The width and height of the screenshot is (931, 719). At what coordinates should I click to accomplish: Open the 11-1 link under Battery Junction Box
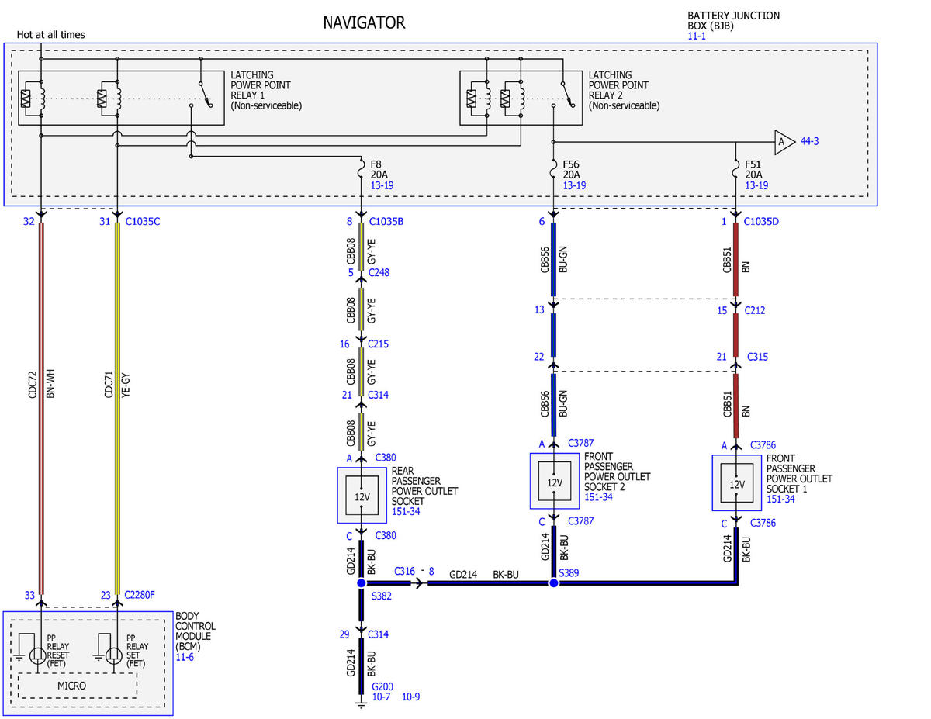pyautogui.click(x=697, y=36)
